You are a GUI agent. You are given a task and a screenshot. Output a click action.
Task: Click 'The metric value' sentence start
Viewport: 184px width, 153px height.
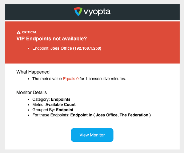tap(47, 79)
